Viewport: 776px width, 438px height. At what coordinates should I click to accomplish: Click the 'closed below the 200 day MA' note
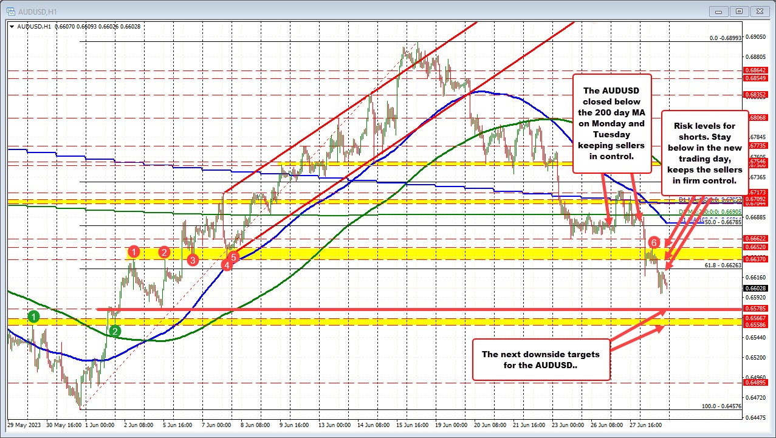coord(612,123)
